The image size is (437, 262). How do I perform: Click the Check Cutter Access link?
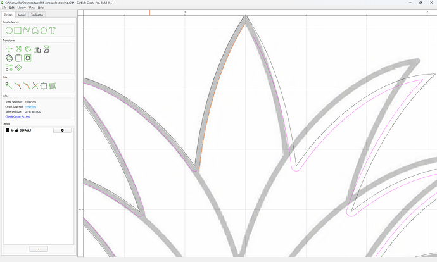pos(18,116)
